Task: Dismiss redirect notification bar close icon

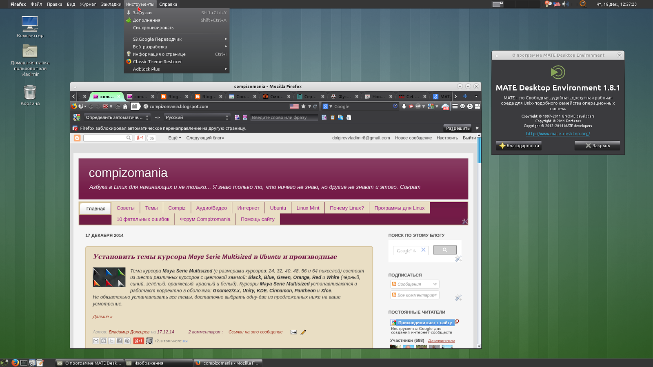Action: click(x=477, y=128)
